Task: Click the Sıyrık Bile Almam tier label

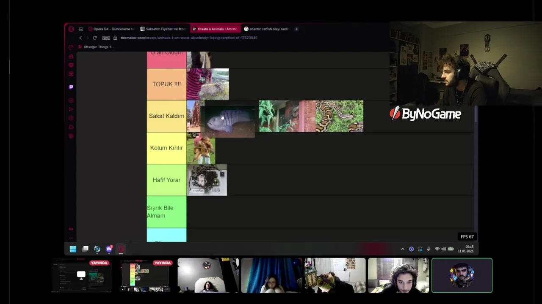Action: click(x=166, y=212)
